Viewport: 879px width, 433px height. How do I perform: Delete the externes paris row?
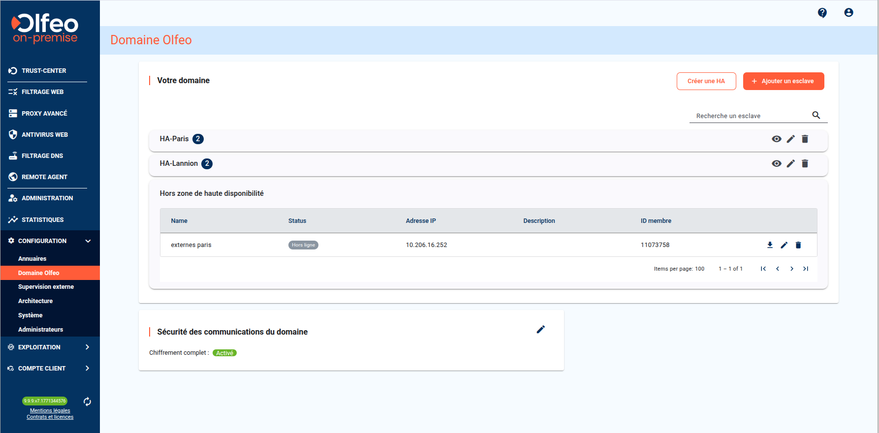click(x=798, y=245)
